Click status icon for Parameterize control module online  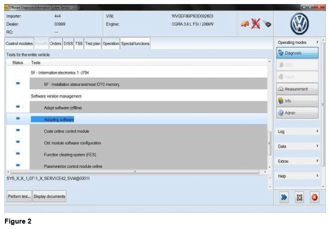point(18,165)
